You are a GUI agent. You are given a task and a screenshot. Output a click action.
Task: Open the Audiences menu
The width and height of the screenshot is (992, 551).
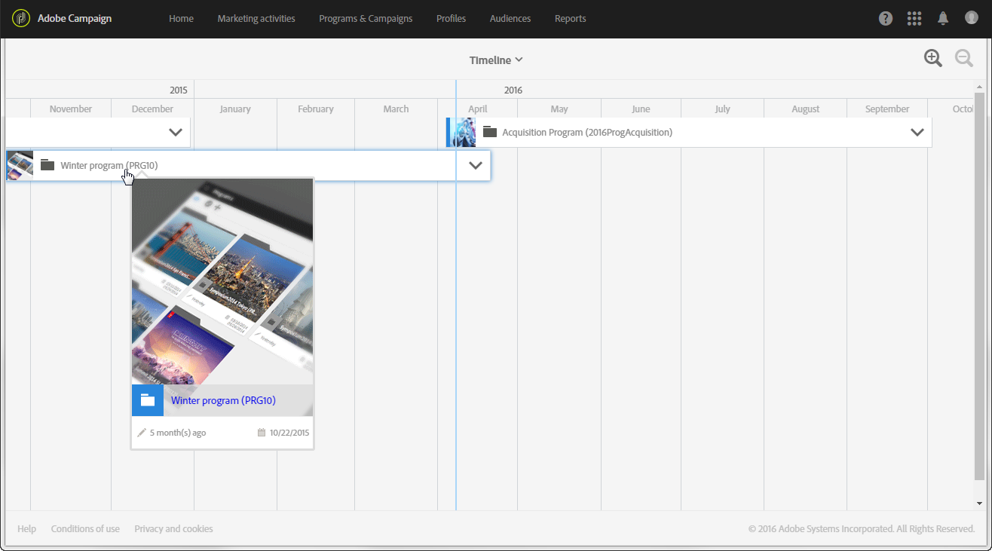click(x=510, y=19)
